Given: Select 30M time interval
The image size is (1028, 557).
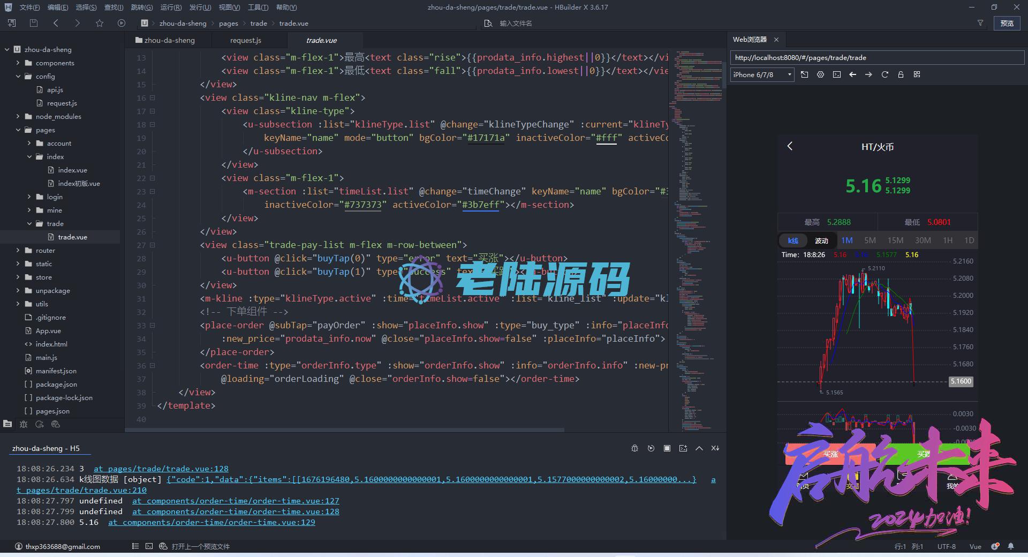Looking at the screenshot, I should 923,240.
